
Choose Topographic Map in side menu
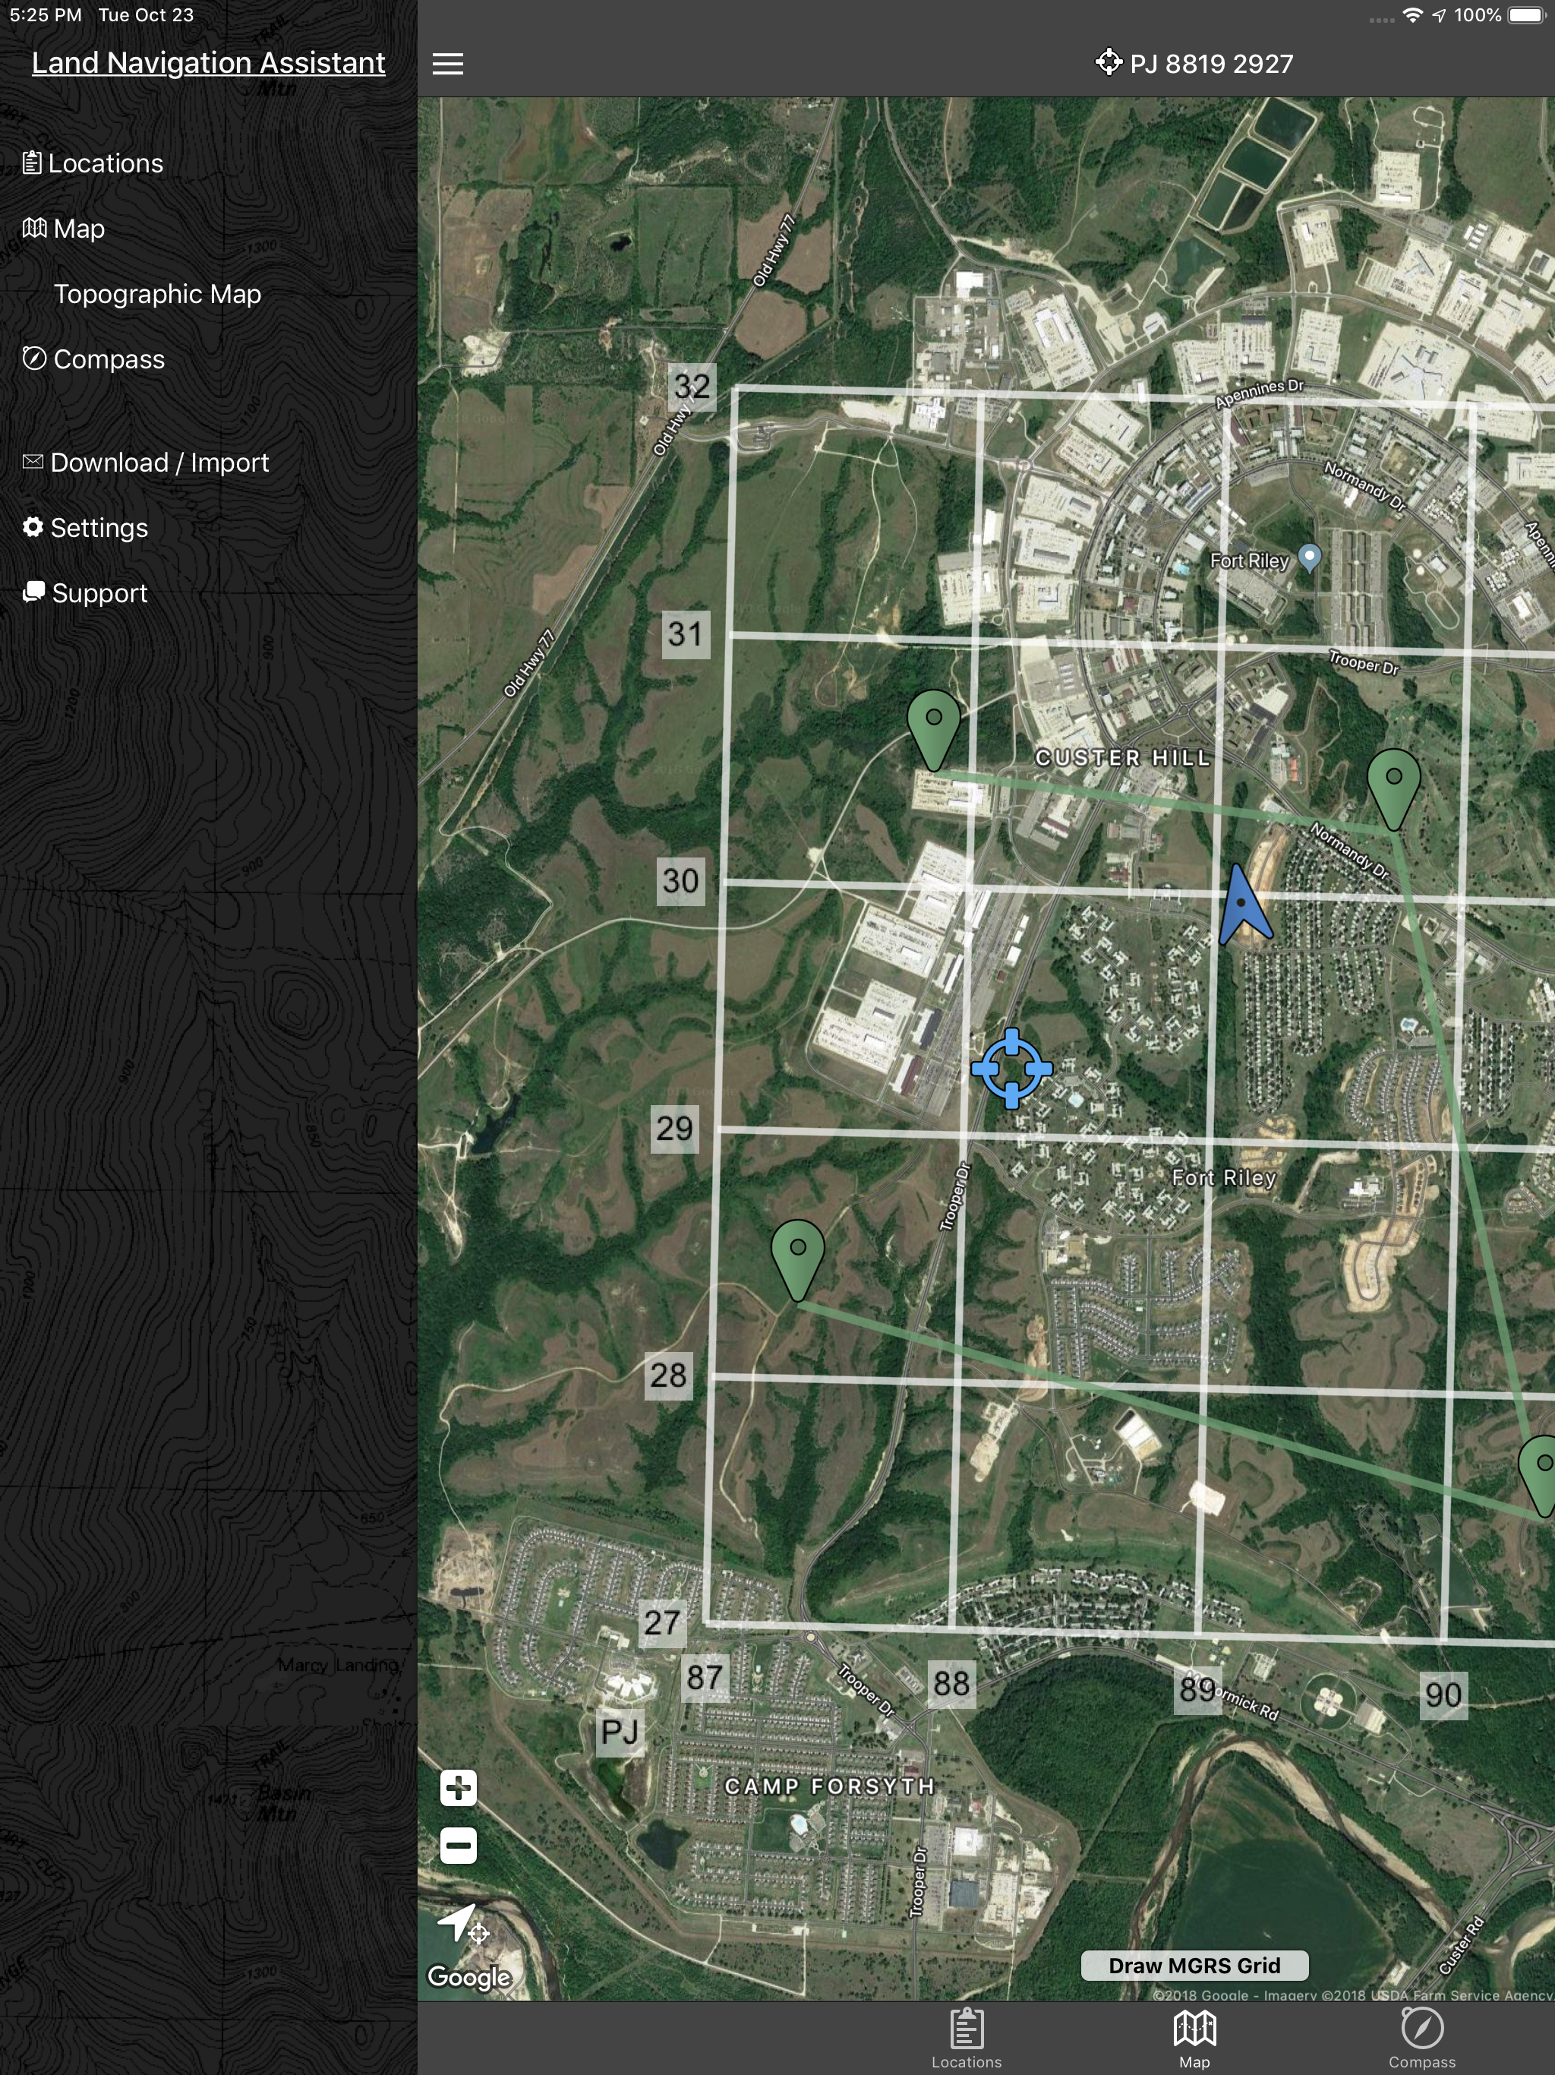coord(156,294)
